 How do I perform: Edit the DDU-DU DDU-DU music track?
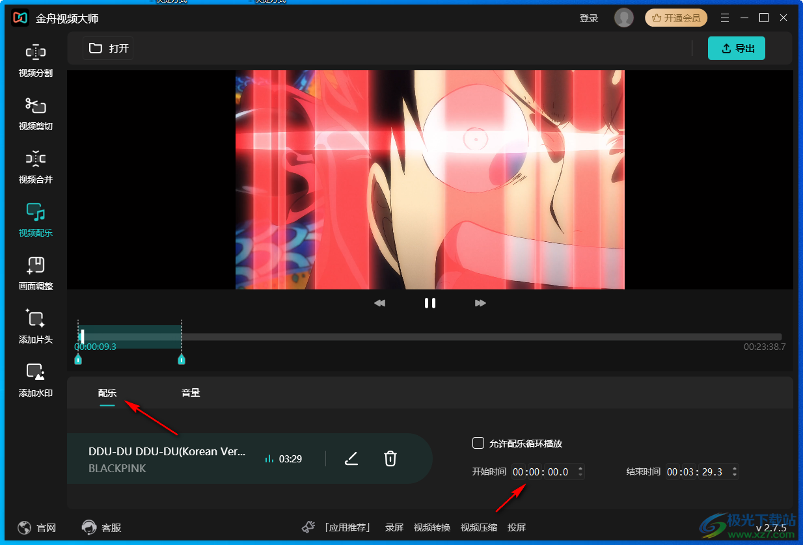[x=351, y=459]
